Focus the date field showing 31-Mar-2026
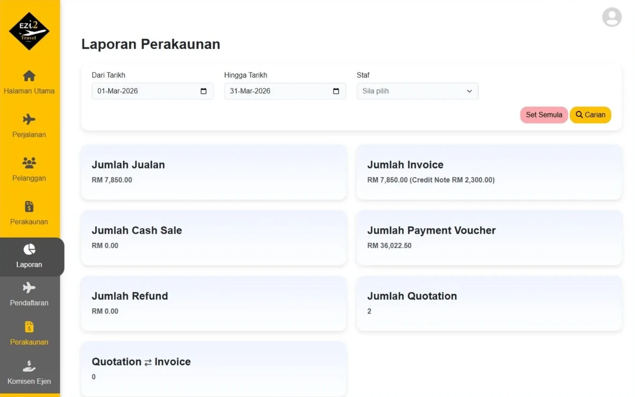Screen dimensions: 635x397 pos(285,91)
